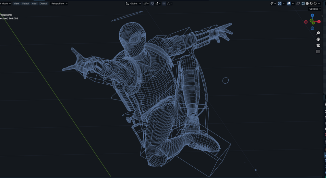Open the Object menu
Image resolution: width=326 pixels, height=178 pixels.
[43, 4]
